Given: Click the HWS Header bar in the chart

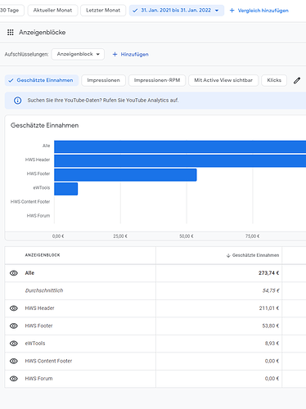Looking at the screenshot, I should click(180, 161).
